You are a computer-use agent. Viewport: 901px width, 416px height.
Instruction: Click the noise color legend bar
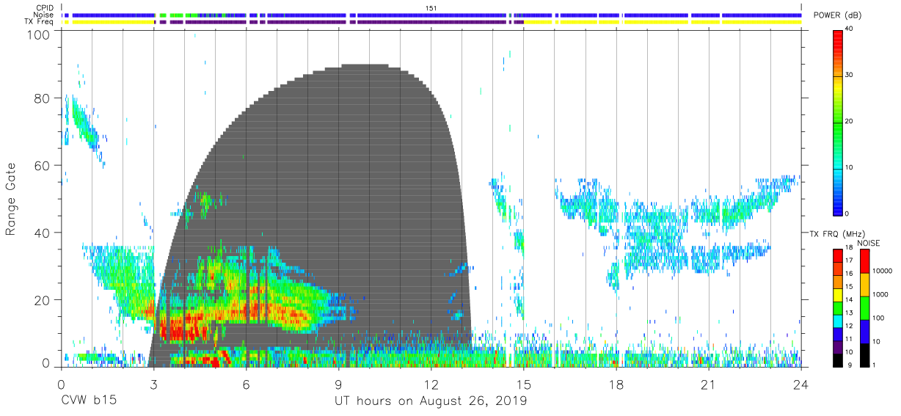coord(864,307)
